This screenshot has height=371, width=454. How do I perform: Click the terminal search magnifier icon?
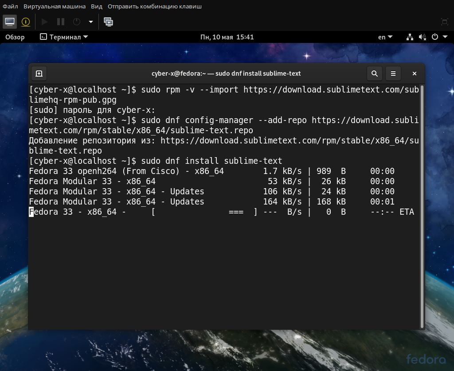pos(375,73)
